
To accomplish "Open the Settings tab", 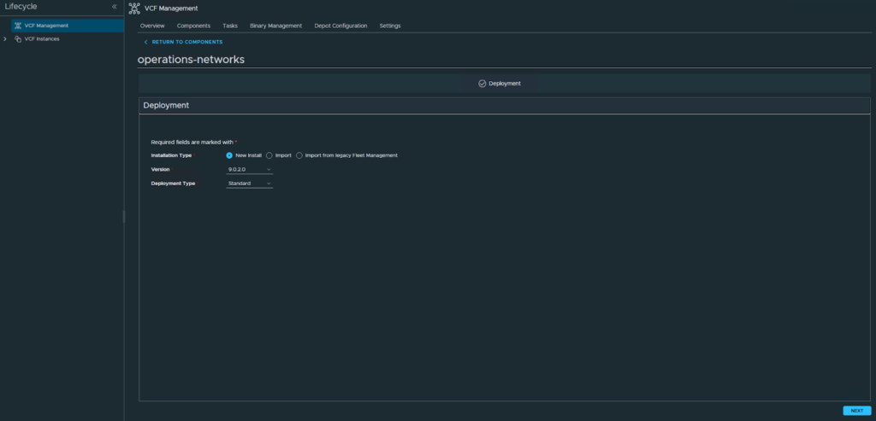I will pyautogui.click(x=390, y=26).
